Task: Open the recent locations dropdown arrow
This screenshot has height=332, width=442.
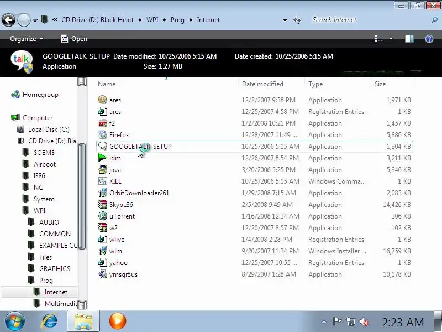Action: click(35, 20)
